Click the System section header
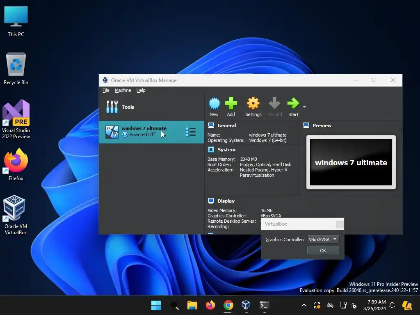This screenshot has width=420, height=315. point(226,150)
